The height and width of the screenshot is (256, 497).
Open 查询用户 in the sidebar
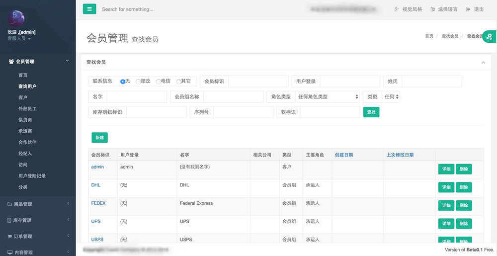[x=27, y=86]
